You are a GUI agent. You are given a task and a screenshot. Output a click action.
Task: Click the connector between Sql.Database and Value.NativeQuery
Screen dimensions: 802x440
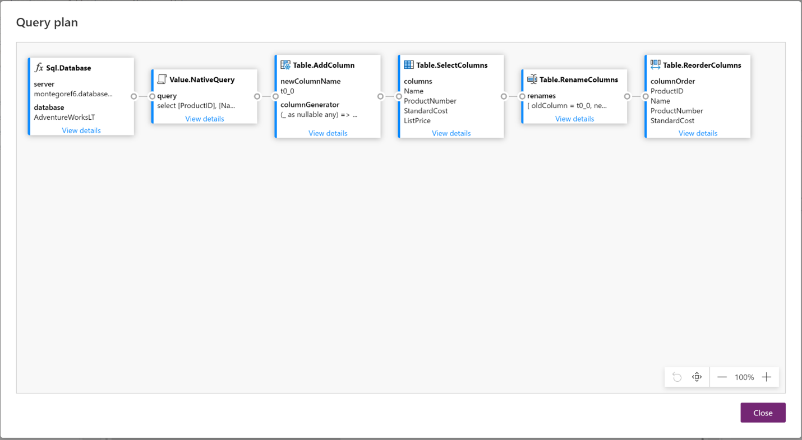click(x=142, y=96)
